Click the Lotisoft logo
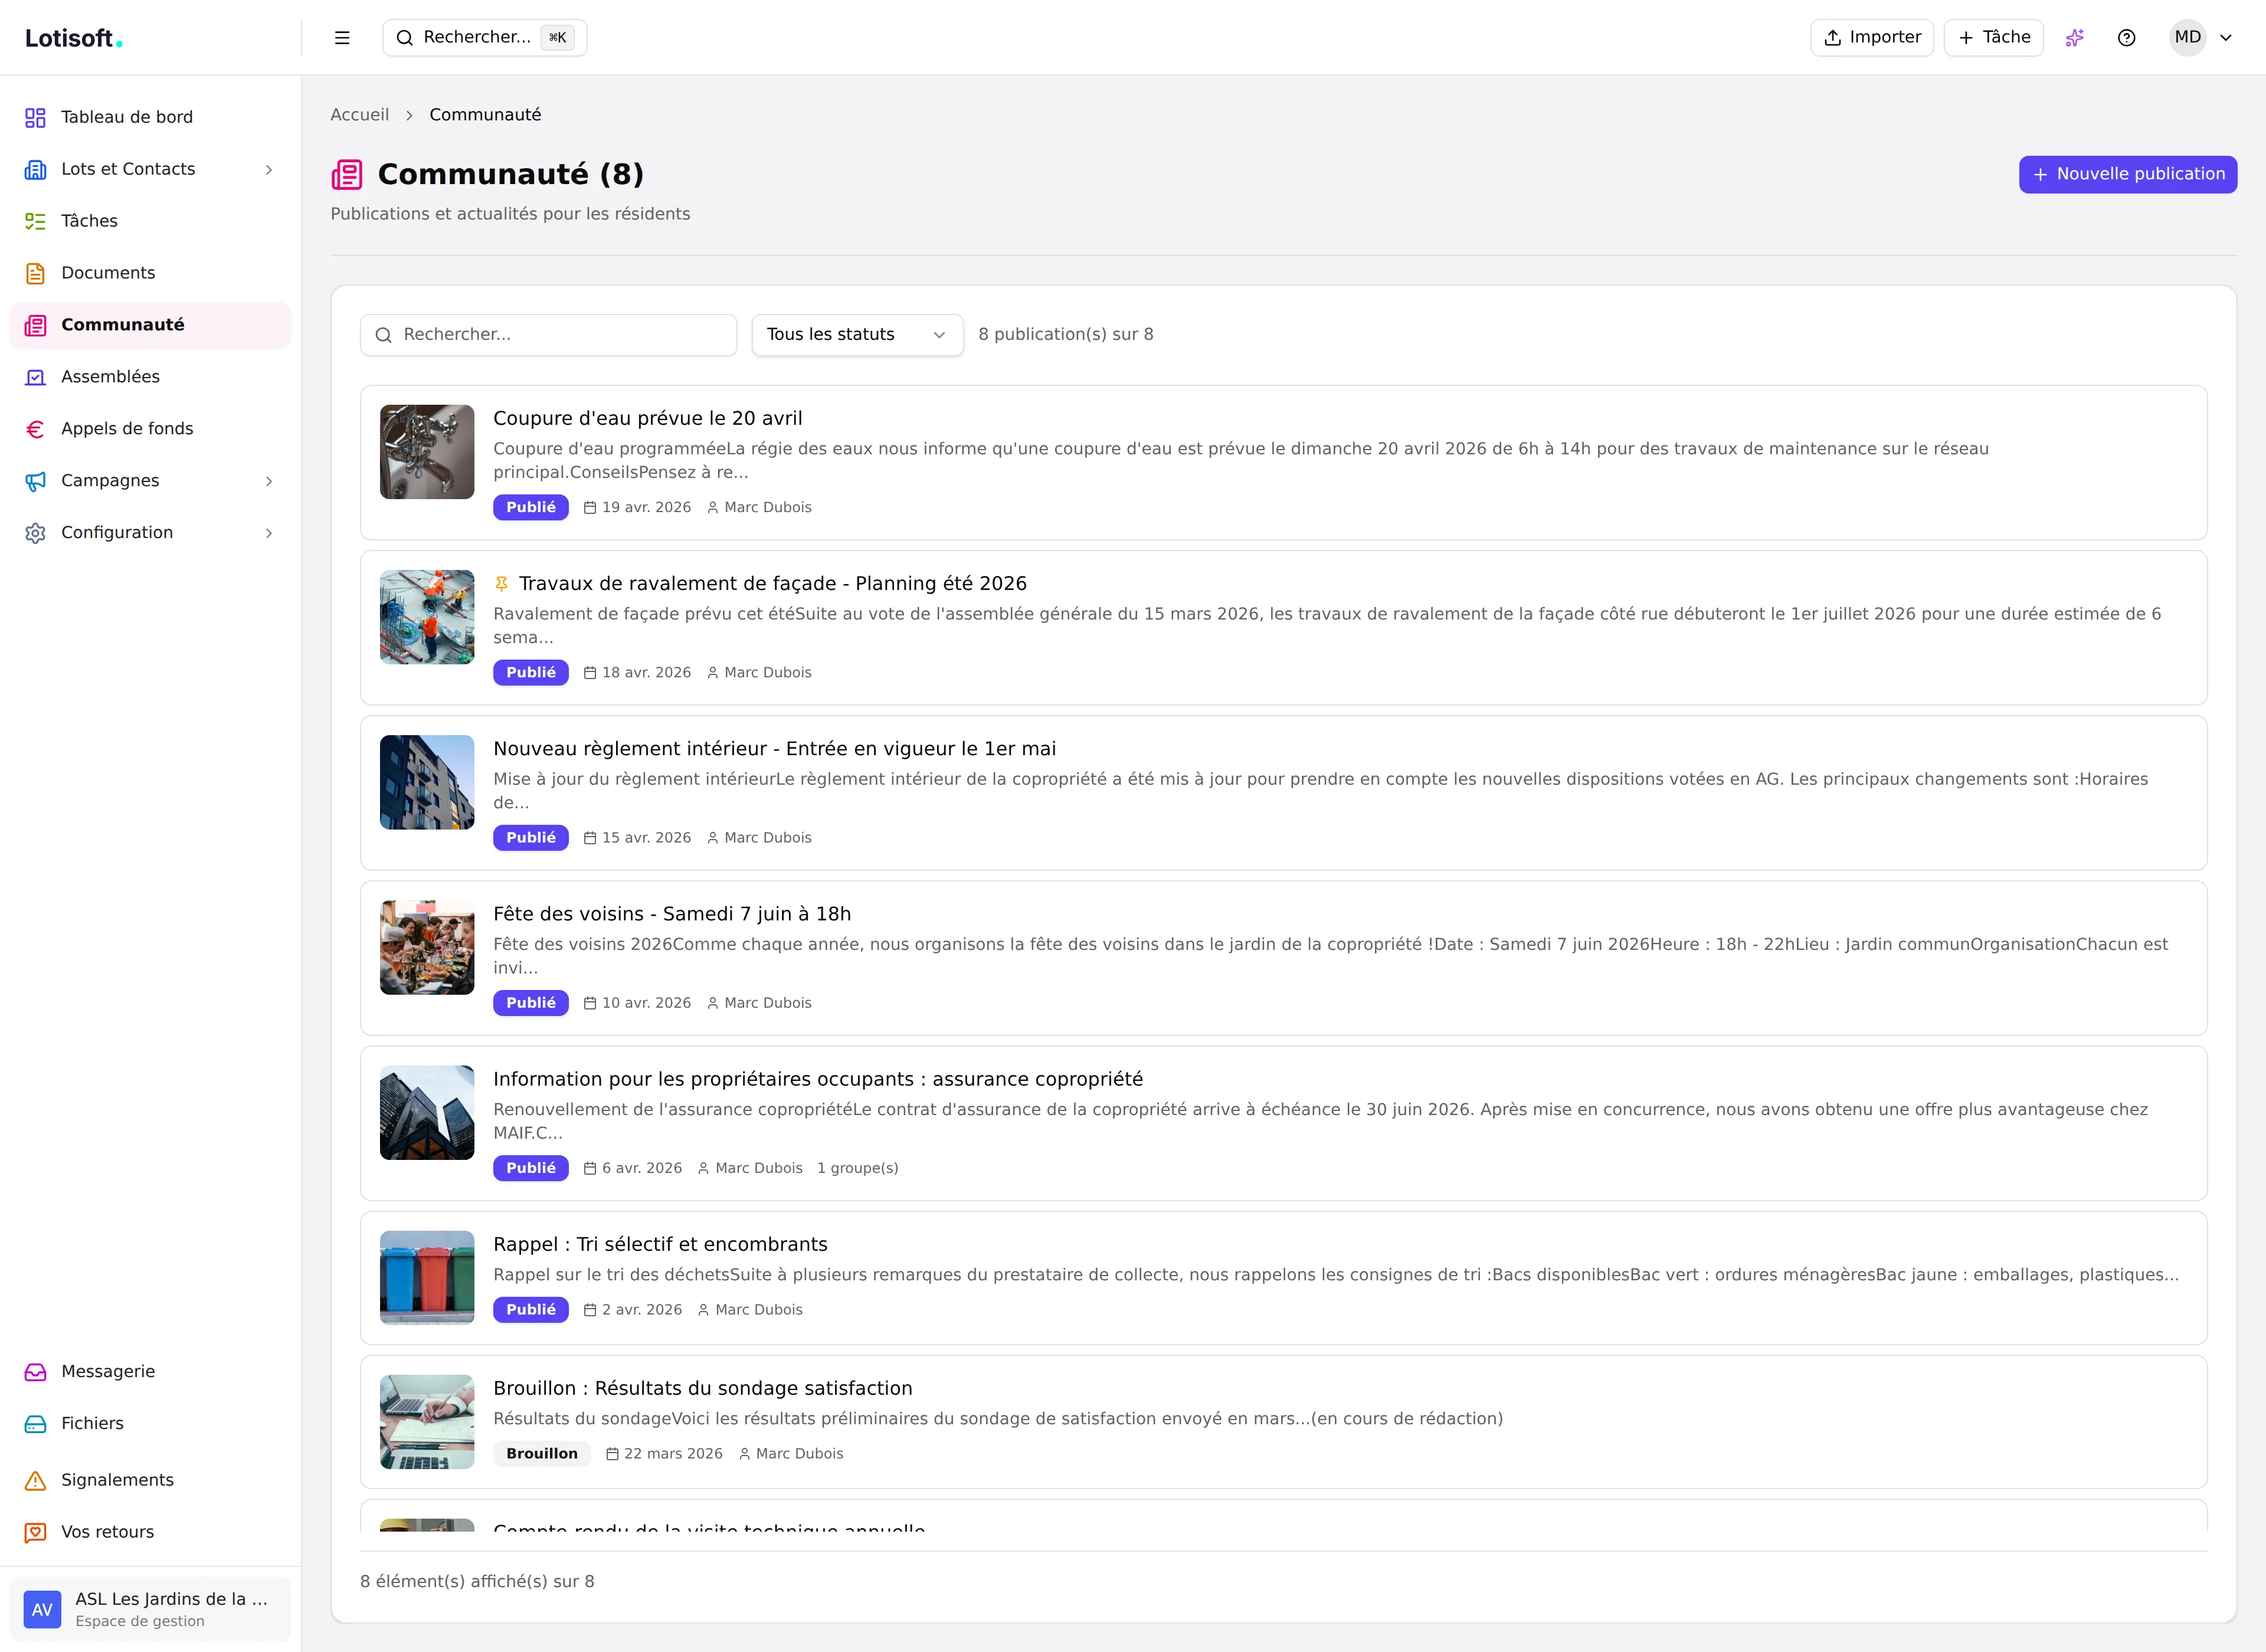2266x1652 pixels. pos(74,38)
